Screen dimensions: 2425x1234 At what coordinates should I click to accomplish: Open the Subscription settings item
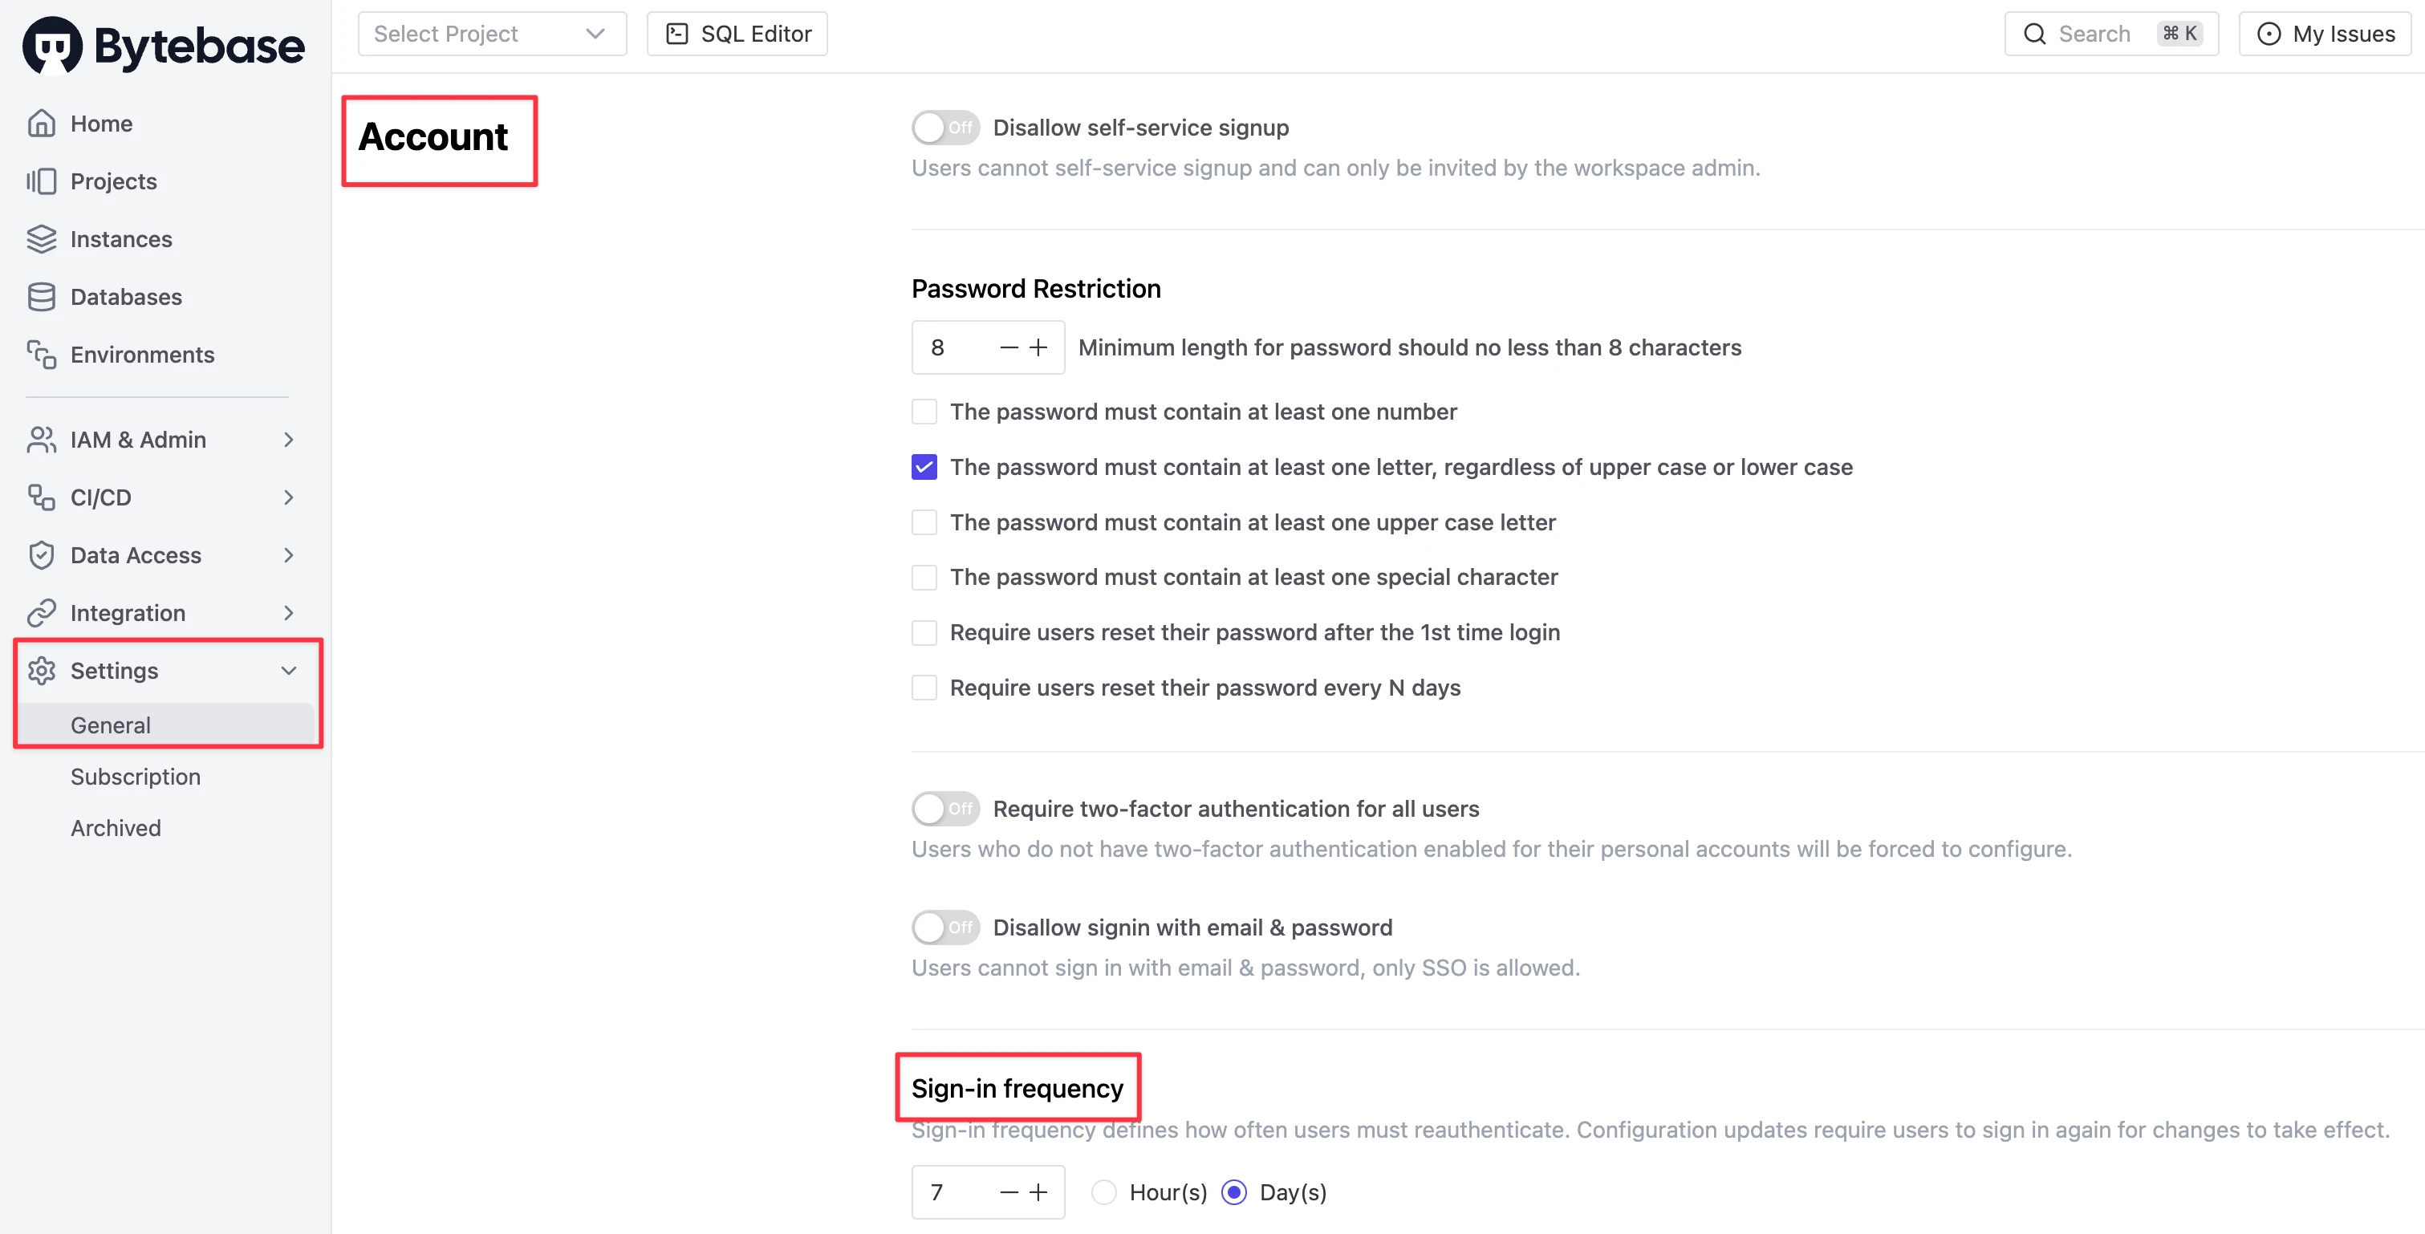click(x=136, y=777)
